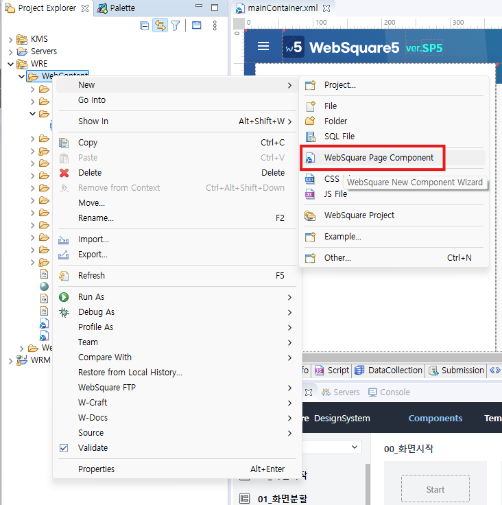Open the Compare With submenu
Screen dimensions: 502x505
[x=176, y=357]
